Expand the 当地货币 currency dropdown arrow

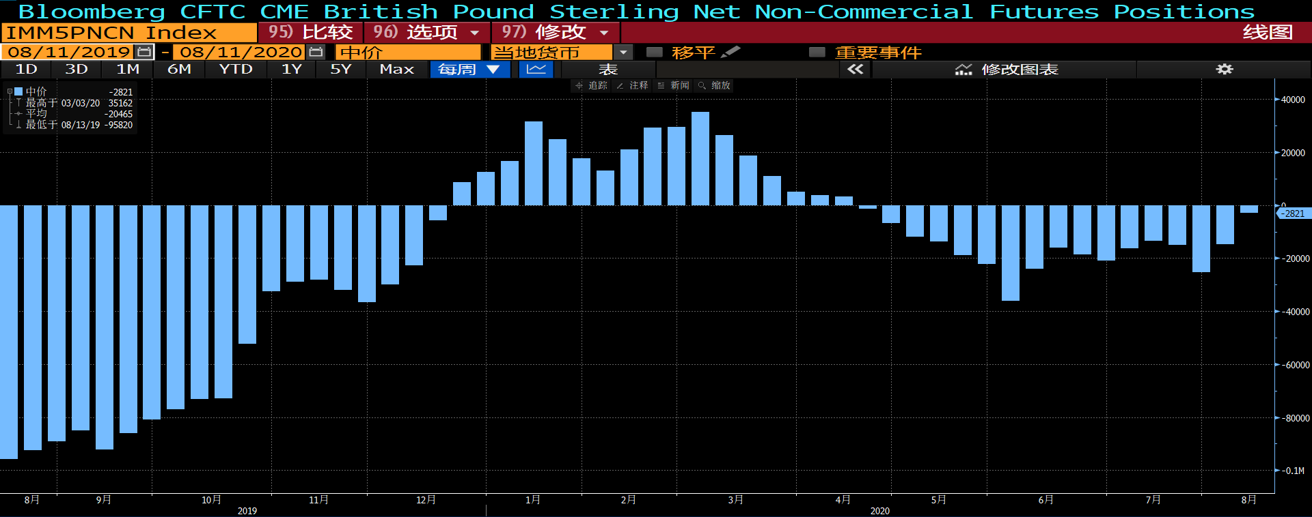coord(623,52)
